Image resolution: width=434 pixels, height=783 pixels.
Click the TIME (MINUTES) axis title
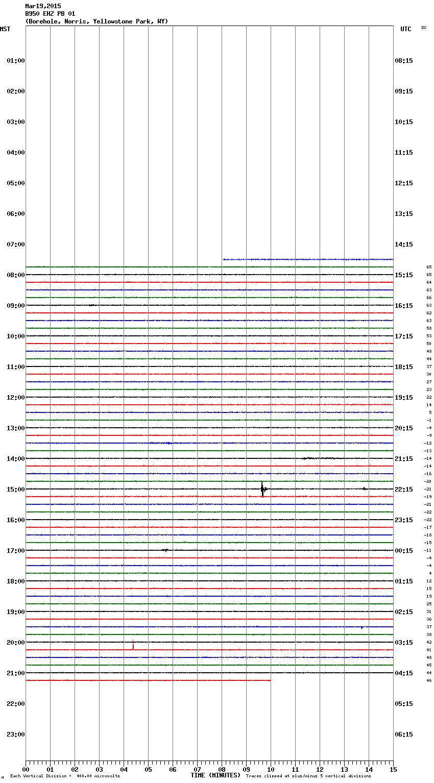(x=215, y=775)
